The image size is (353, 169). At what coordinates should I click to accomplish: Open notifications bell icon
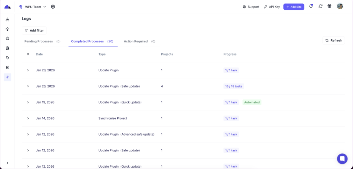click(311, 6)
